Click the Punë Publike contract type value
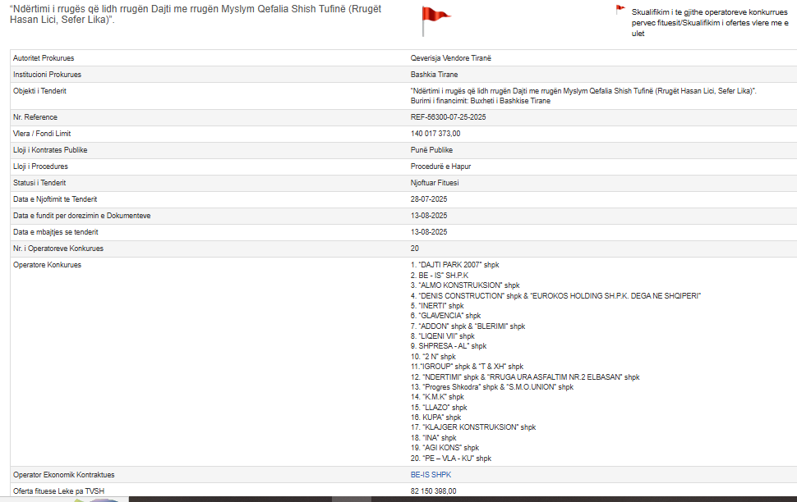 [431, 150]
